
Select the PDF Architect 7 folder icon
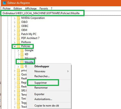pyautogui.click(x=18, y=38)
